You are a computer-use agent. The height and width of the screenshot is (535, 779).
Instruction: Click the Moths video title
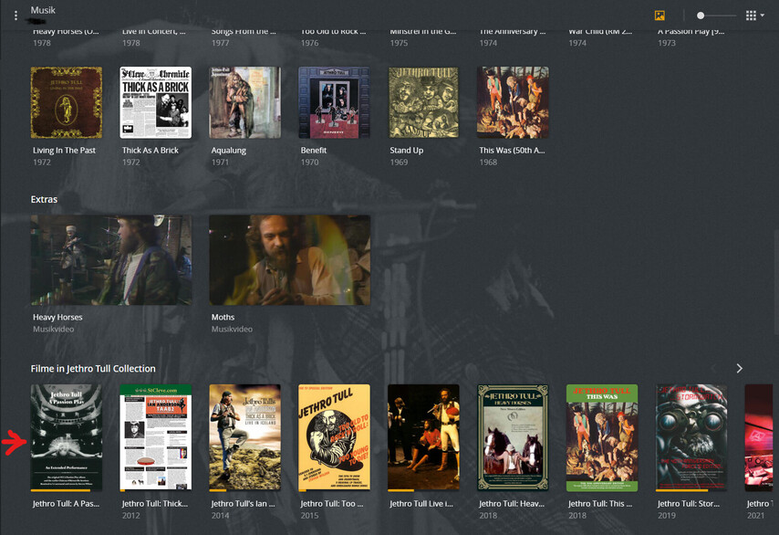point(223,317)
